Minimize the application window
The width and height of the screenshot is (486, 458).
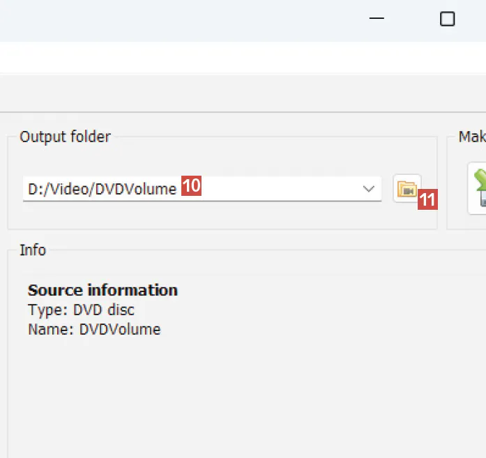pyautogui.click(x=377, y=20)
